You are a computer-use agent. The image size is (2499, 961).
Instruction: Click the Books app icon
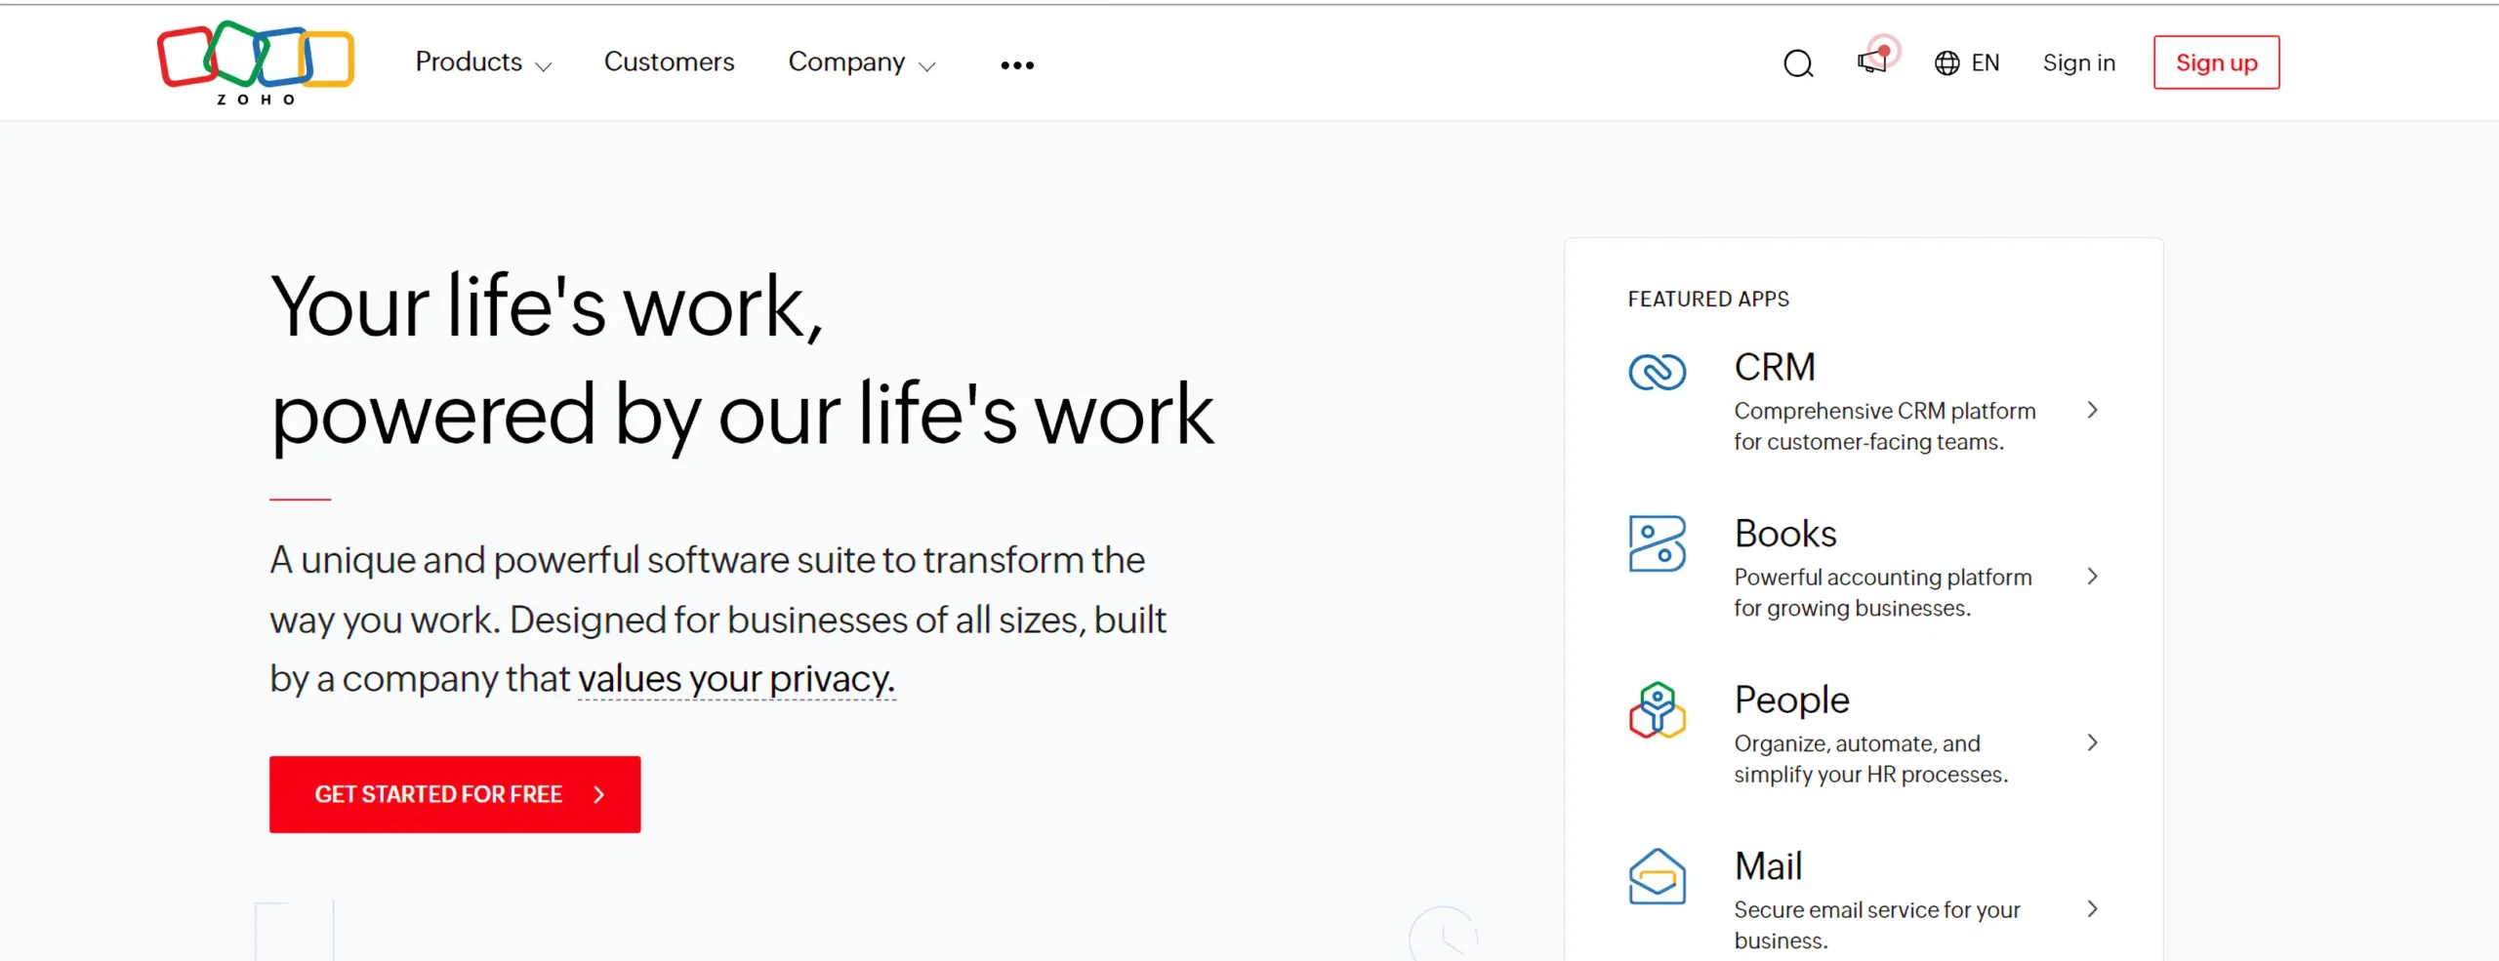coord(1657,543)
